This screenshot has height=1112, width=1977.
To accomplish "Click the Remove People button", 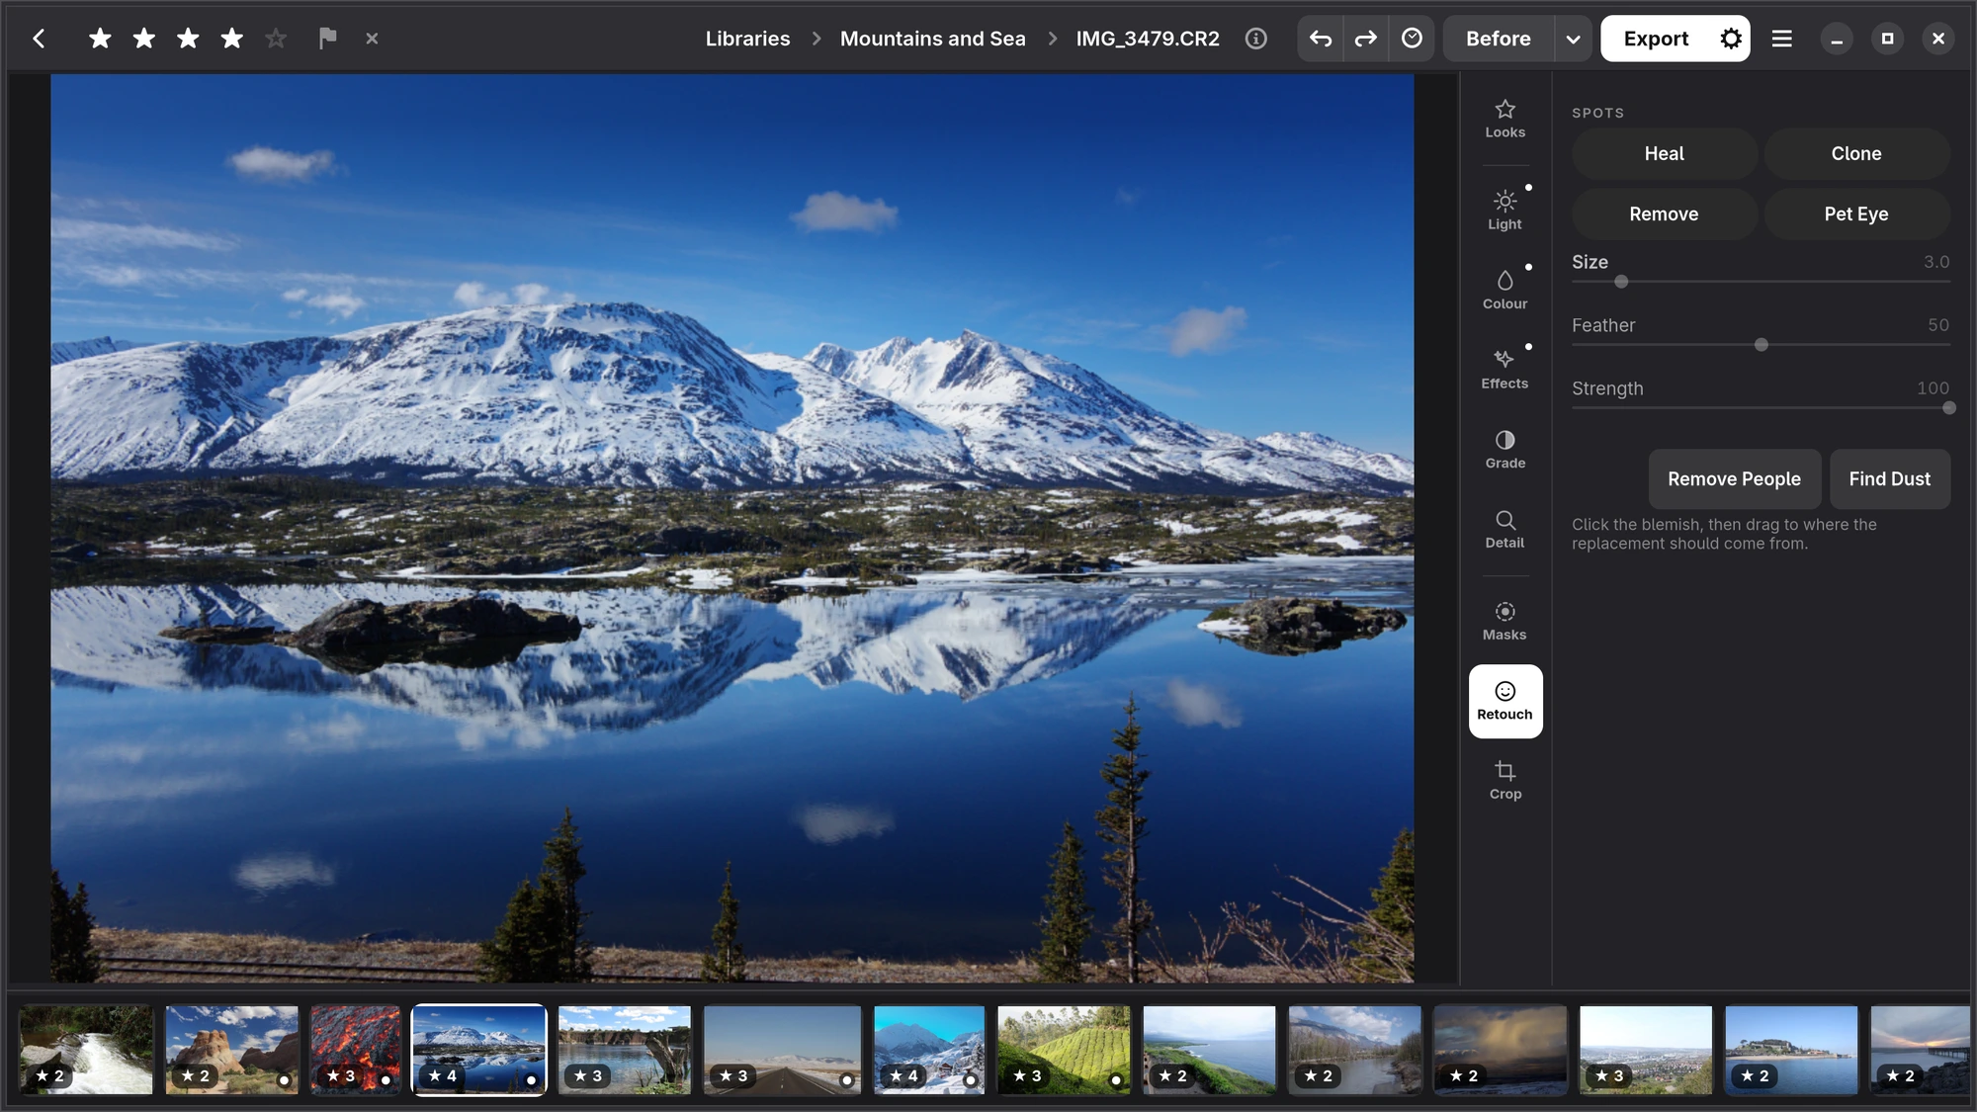I will 1734,478.
